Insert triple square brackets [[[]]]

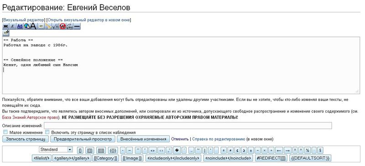coord(101,151)
